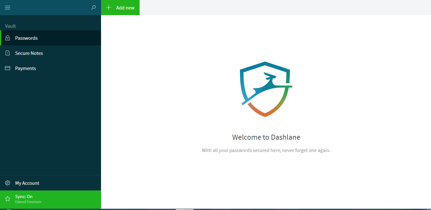
Task: Open the hamburger menu icon
Action: click(8, 8)
